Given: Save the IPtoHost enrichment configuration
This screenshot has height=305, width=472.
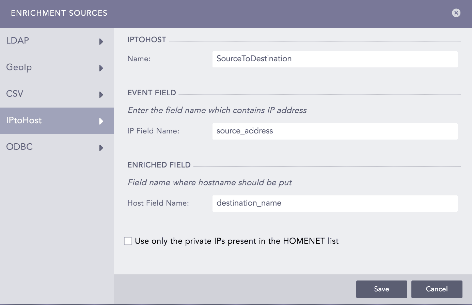Looking at the screenshot, I should pos(381,289).
